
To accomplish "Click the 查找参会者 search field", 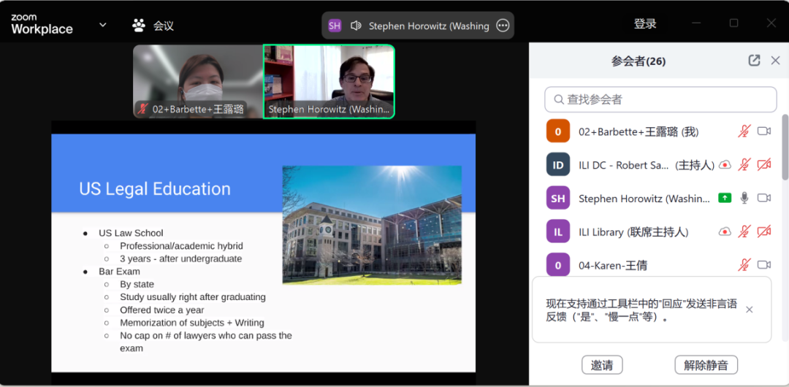I will 660,99.
